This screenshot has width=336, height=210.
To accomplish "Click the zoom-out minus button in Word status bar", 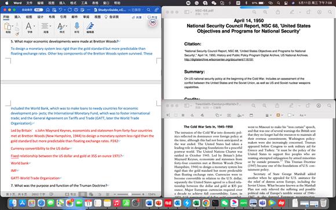I will click(115, 194).
